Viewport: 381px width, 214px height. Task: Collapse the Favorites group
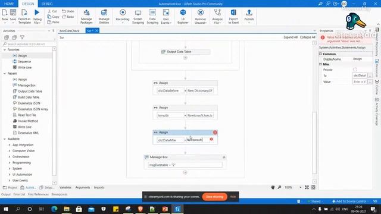5,50
